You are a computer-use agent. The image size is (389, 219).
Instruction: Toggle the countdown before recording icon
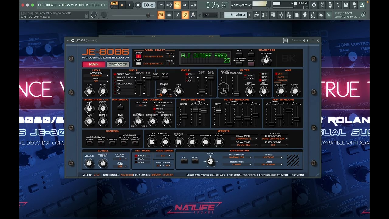point(177,5)
